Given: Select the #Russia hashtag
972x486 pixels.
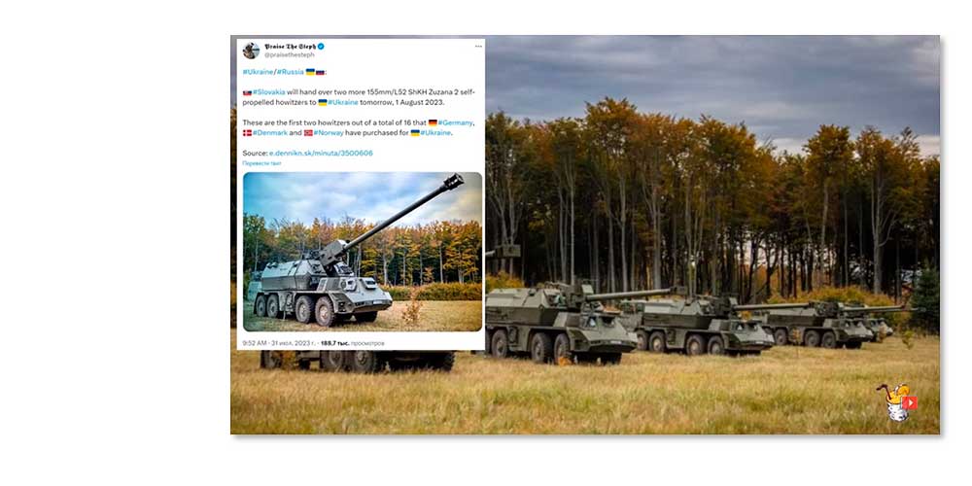Looking at the screenshot, I should click(290, 72).
